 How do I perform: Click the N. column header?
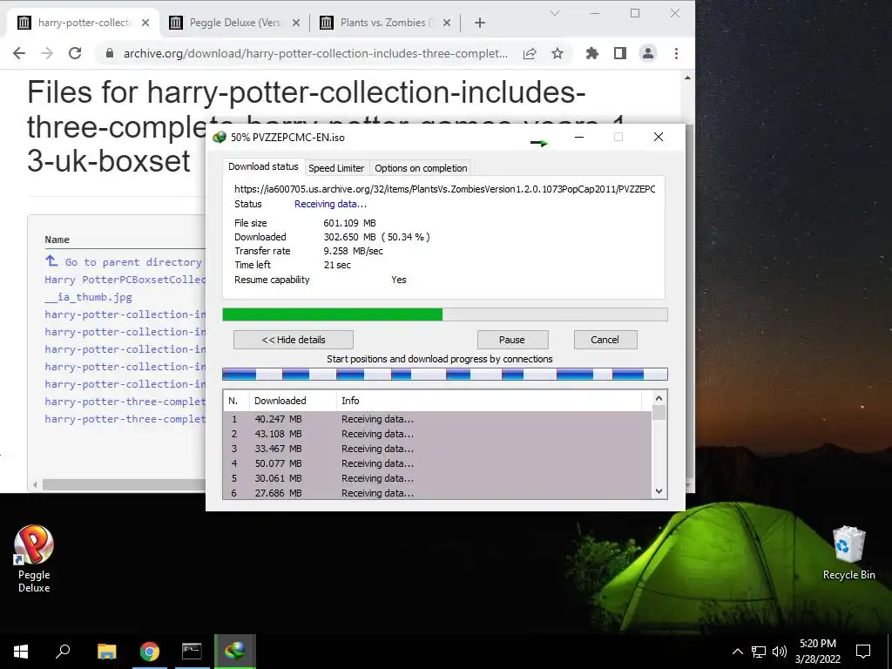(x=235, y=401)
